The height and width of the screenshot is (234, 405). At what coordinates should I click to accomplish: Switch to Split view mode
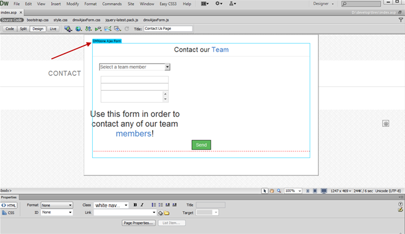click(23, 29)
